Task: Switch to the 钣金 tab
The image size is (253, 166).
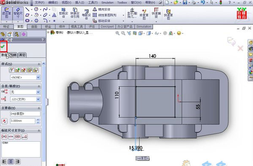Action: click(x=48, y=27)
